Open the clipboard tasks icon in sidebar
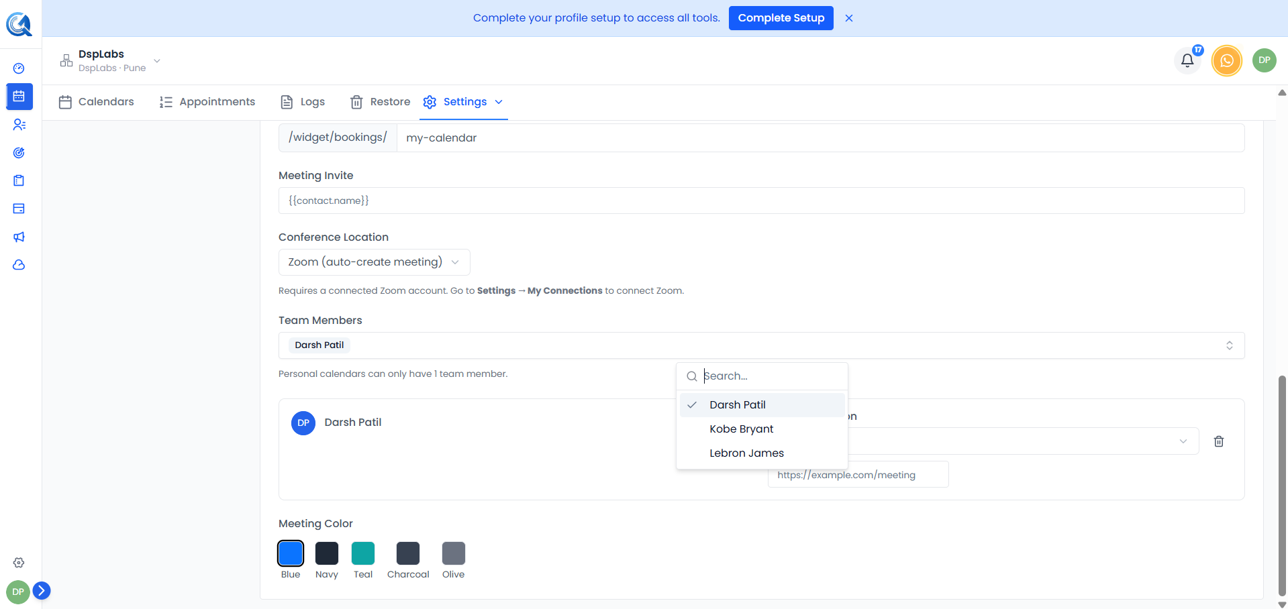Image resolution: width=1288 pixels, height=609 pixels. tap(19, 180)
